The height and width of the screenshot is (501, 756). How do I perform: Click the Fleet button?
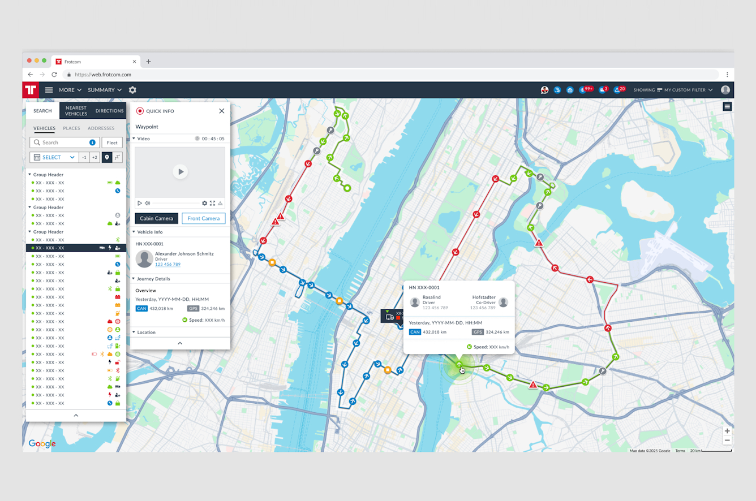pyautogui.click(x=112, y=142)
